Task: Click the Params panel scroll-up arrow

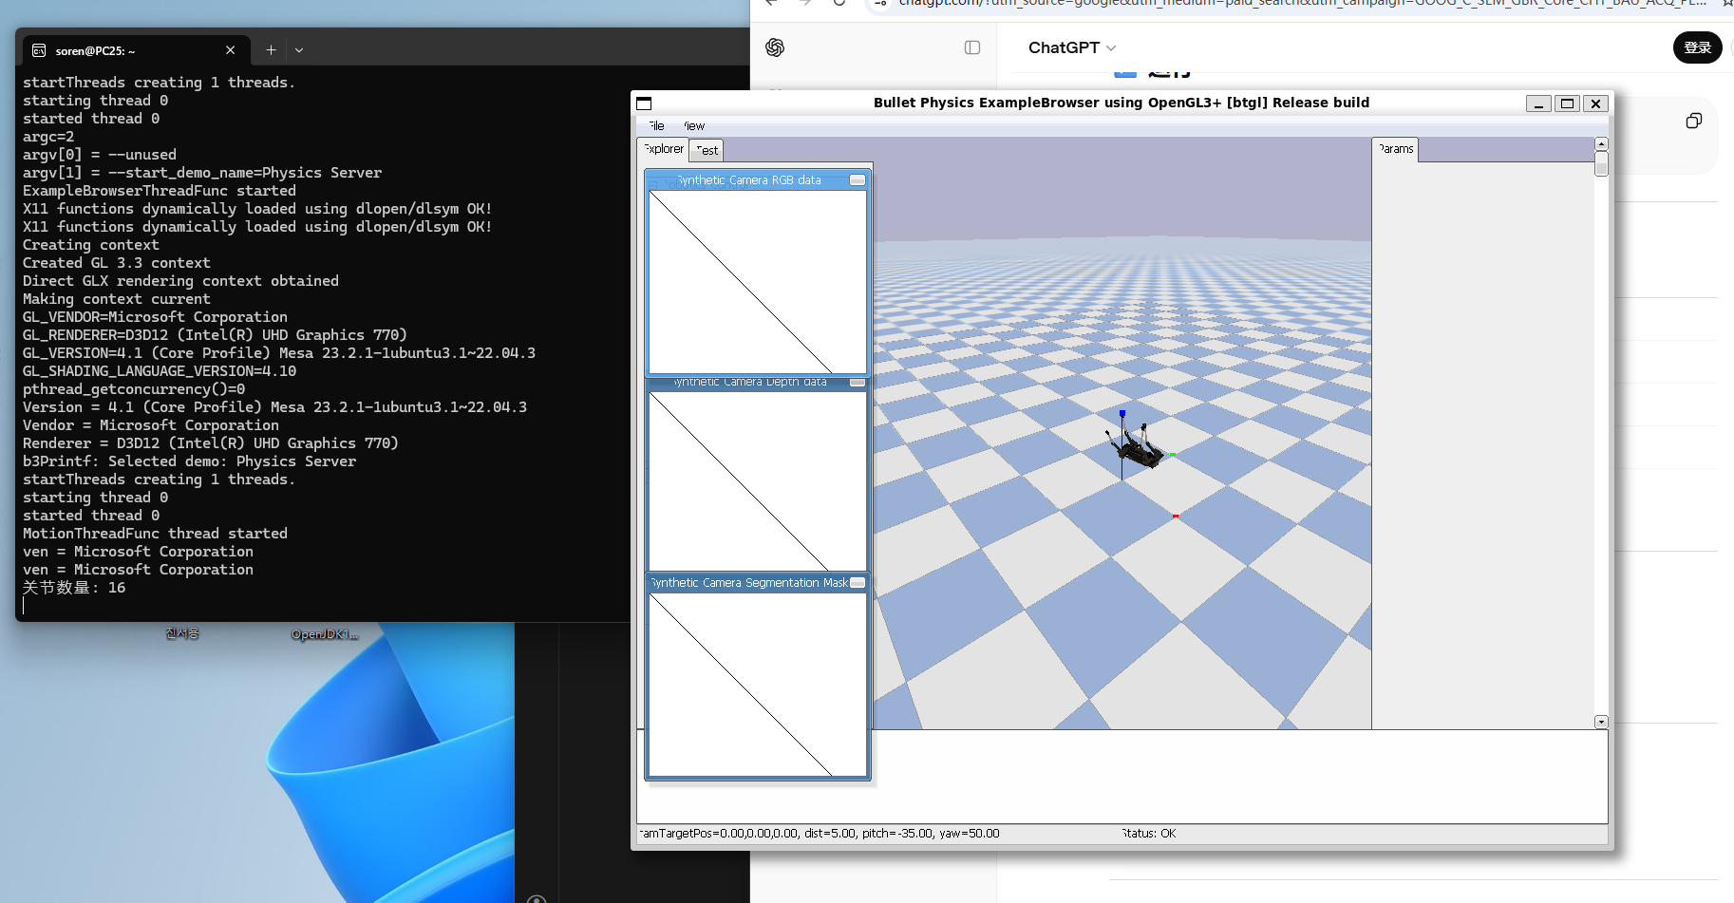Action: tap(1601, 144)
